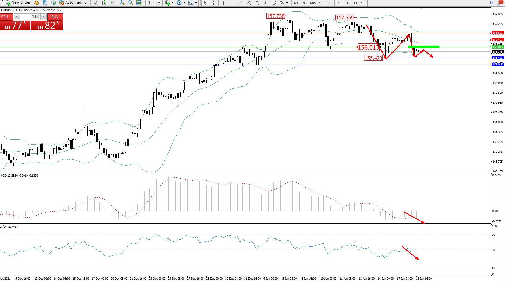The width and height of the screenshot is (505, 281).
Task: Switch chart to line chart type
Action: pos(112,3)
